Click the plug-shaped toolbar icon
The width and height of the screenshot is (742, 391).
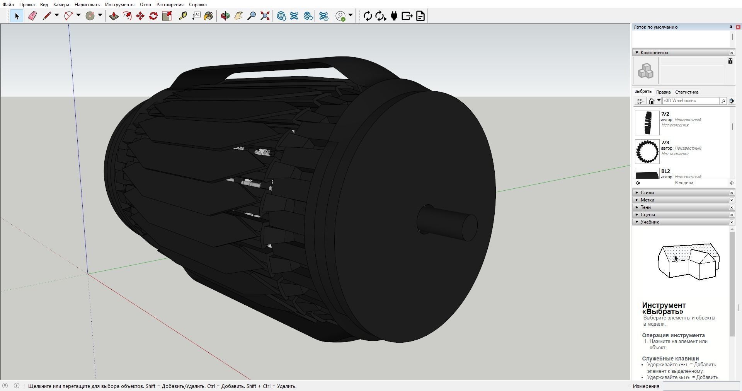tap(394, 16)
